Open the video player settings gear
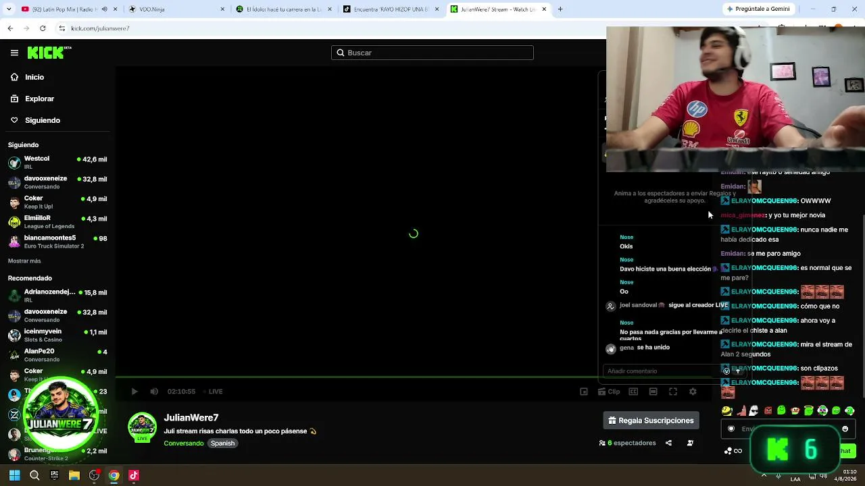 [x=693, y=391]
